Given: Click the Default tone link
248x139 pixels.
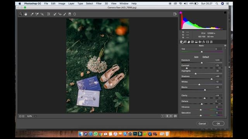Looking at the screenshot, I should [x=206, y=57].
